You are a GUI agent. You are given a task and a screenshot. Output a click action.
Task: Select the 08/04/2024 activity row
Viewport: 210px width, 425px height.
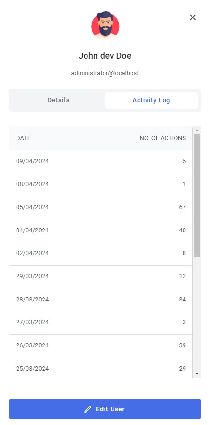(x=101, y=184)
